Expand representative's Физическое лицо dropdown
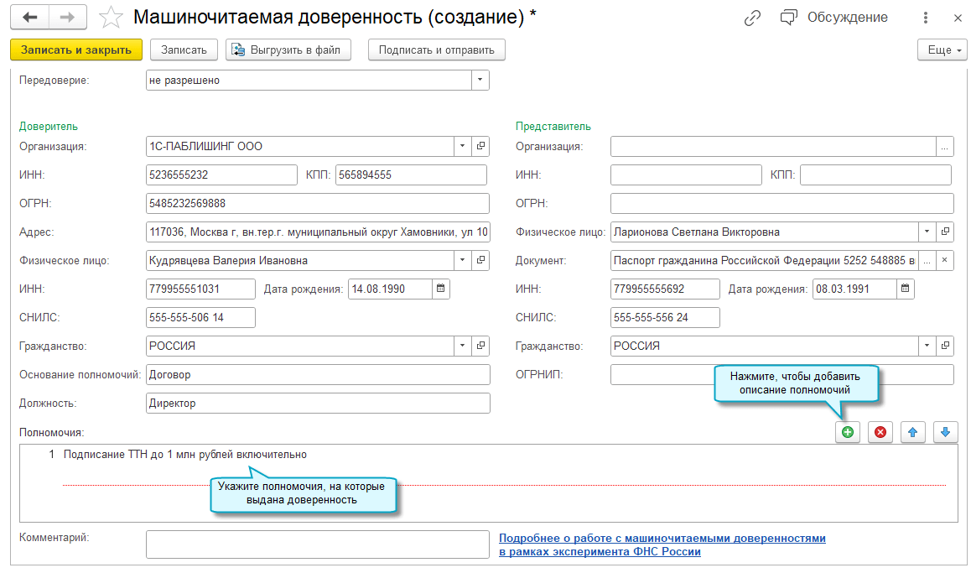The image size is (971, 573). [927, 232]
